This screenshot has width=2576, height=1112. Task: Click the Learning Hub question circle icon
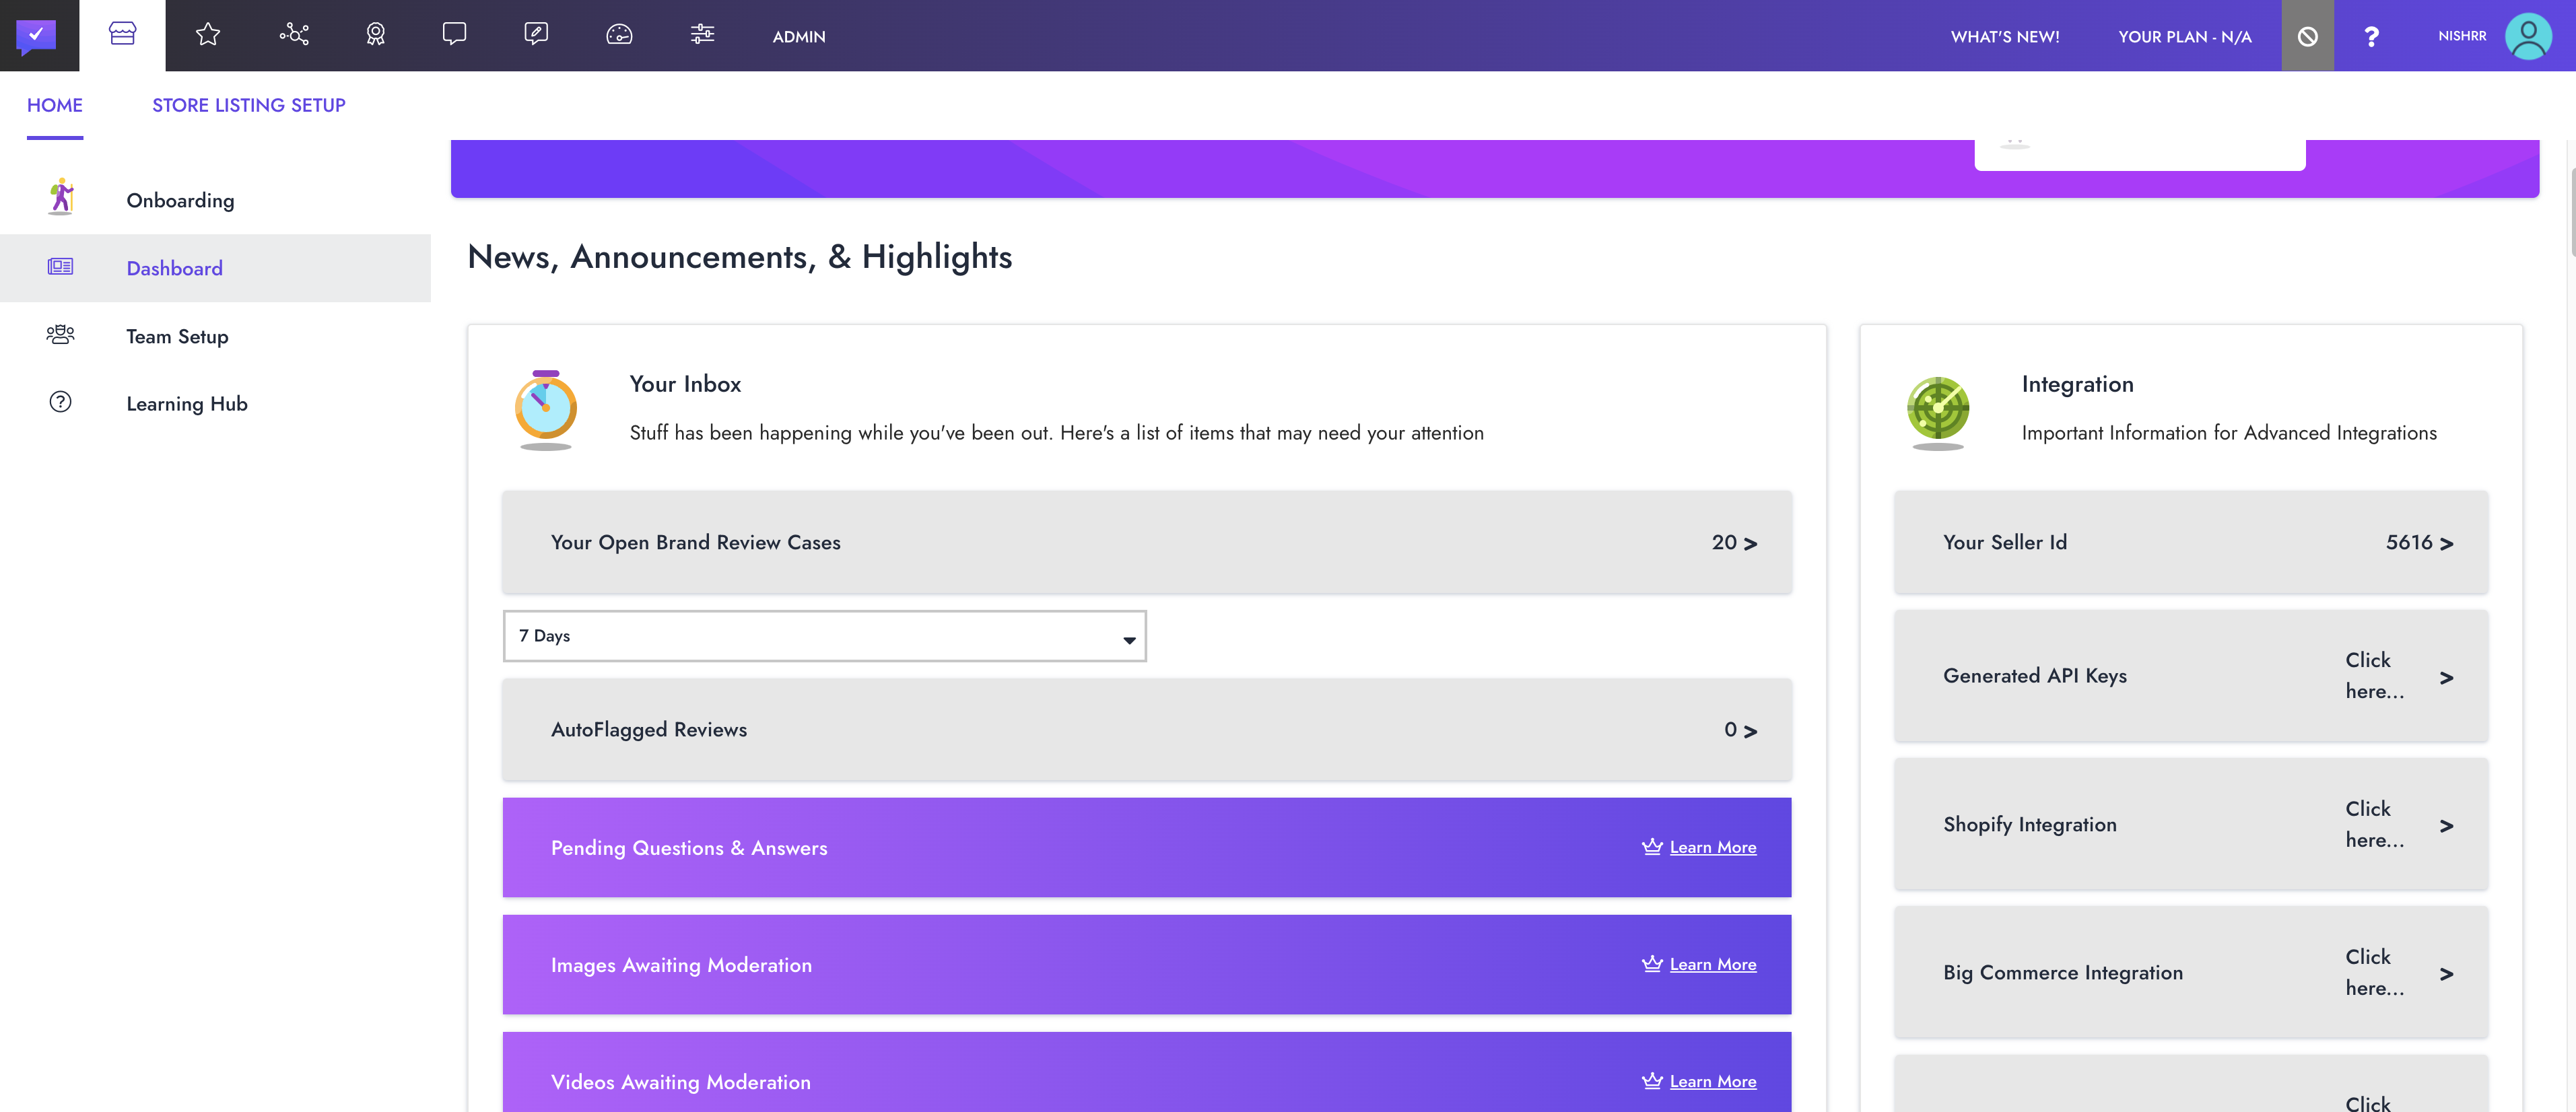(60, 402)
